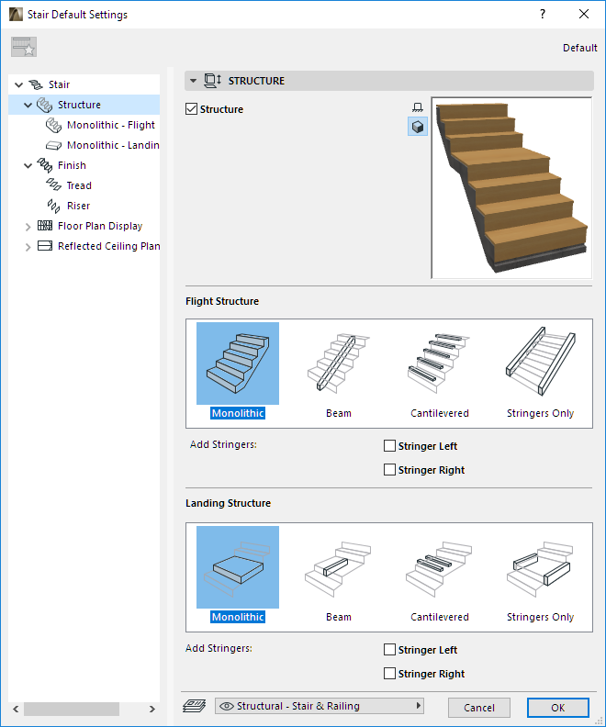
Task: Enable Stringer Left for flight structure
Action: click(389, 445)
